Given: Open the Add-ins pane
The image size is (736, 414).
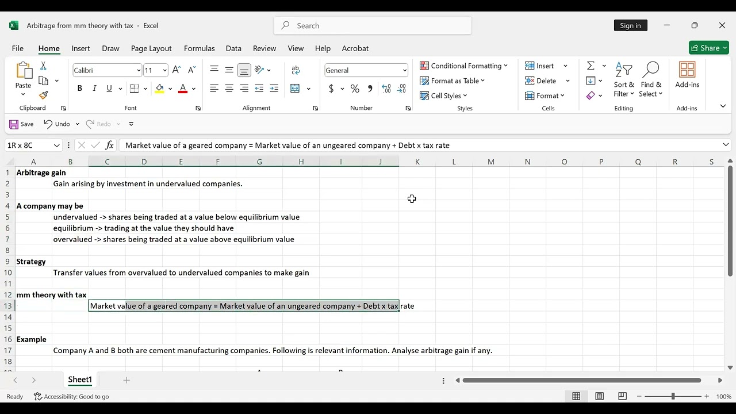Looking at the screenshot, I should [687, 75].
